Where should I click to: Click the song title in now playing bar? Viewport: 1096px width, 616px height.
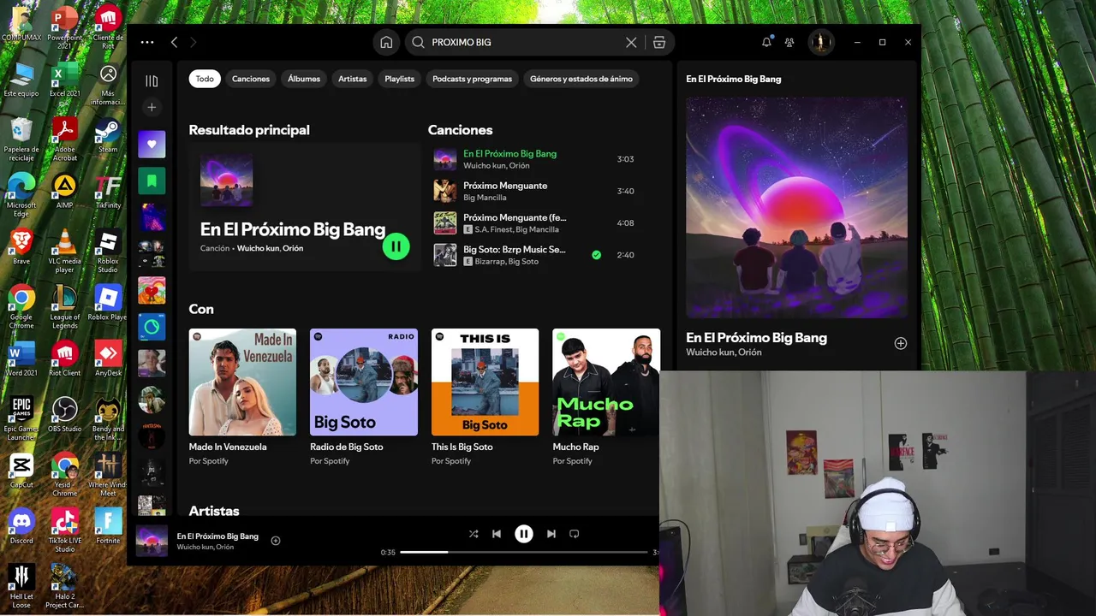point(217,536)
